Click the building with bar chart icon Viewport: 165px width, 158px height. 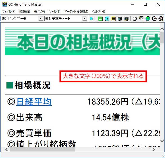[126, 19]
